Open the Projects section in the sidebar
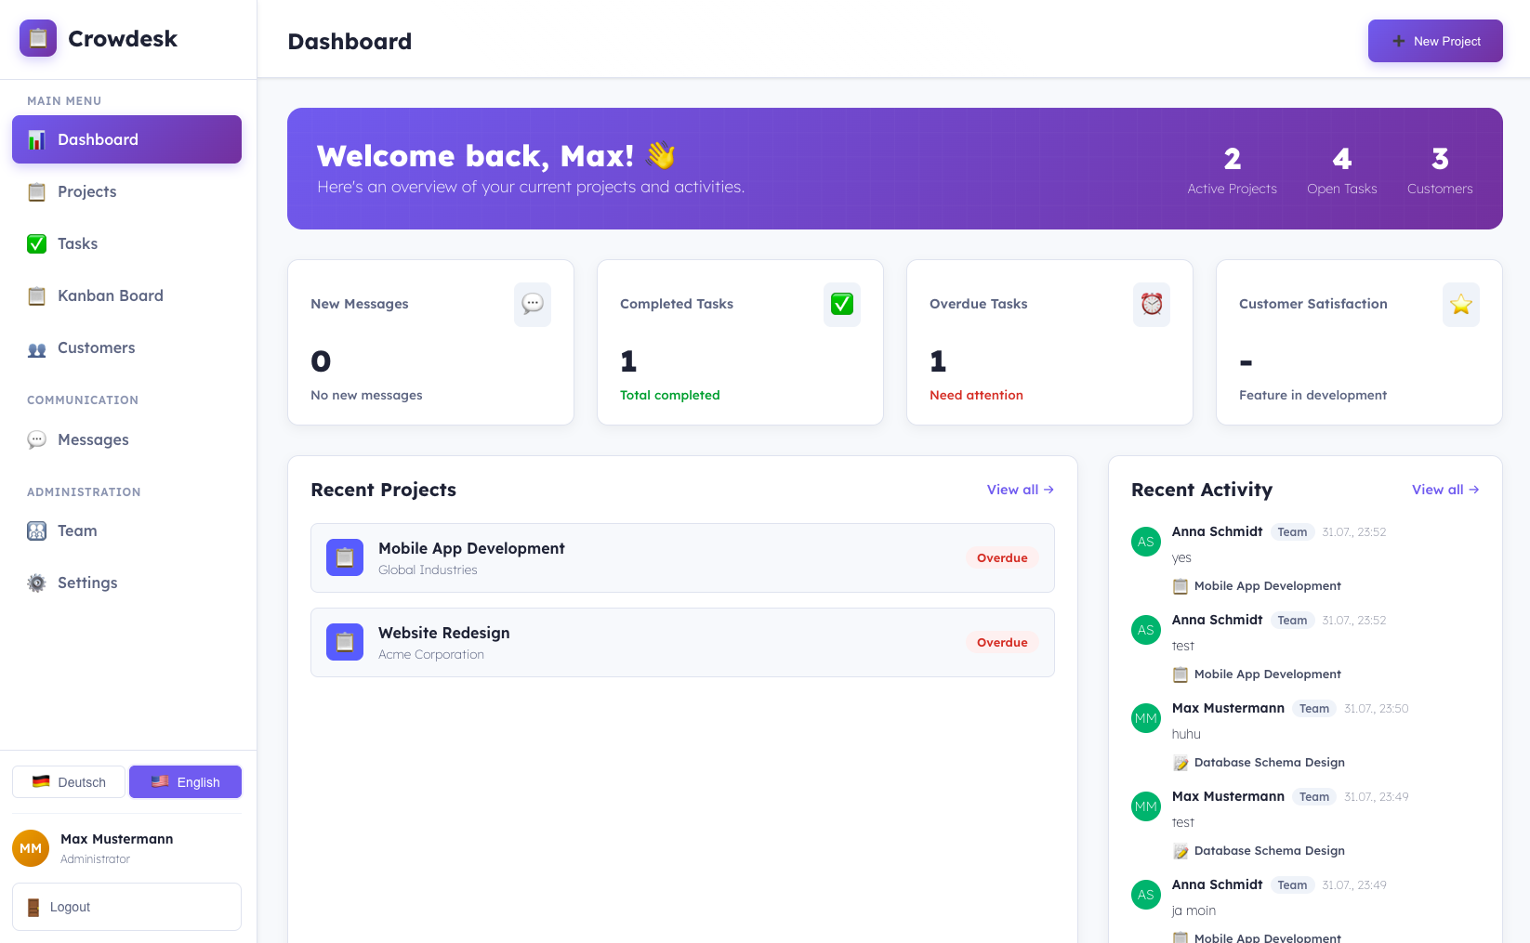1530x943 pixels. point(86,191)
